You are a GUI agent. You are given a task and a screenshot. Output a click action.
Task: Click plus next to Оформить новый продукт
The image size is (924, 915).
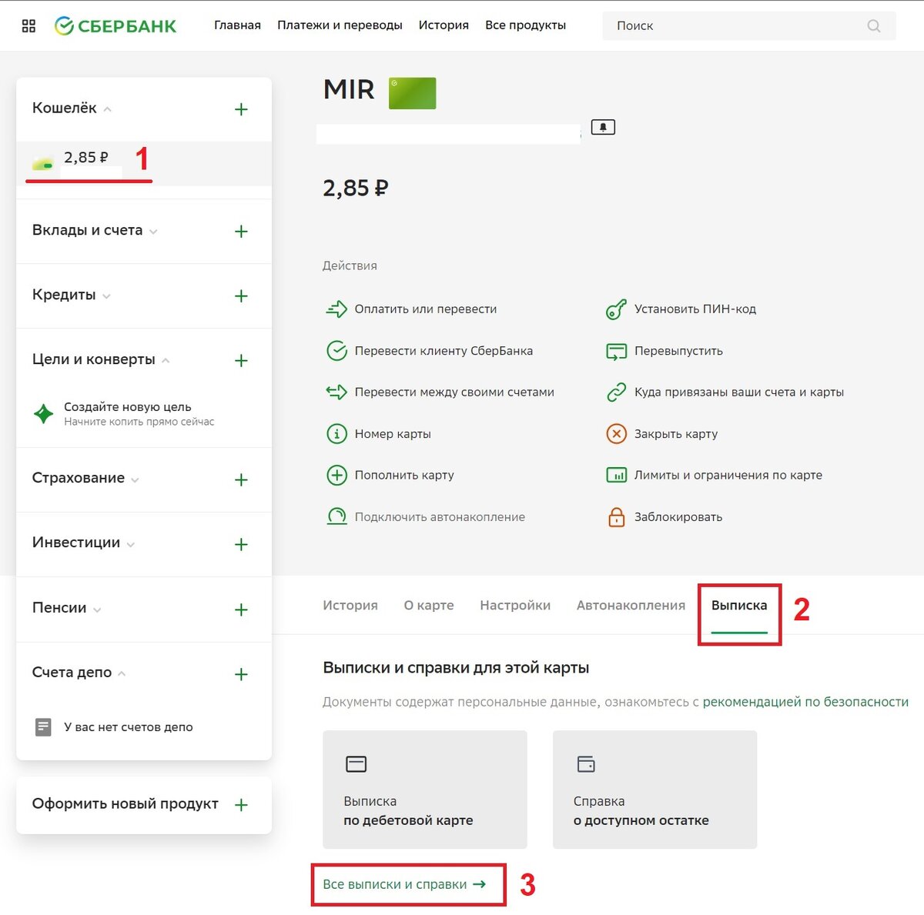[x=241, y=805]
